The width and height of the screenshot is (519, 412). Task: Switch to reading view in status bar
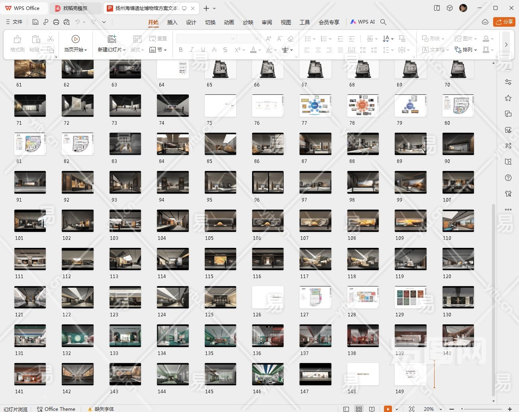(372, 409)
